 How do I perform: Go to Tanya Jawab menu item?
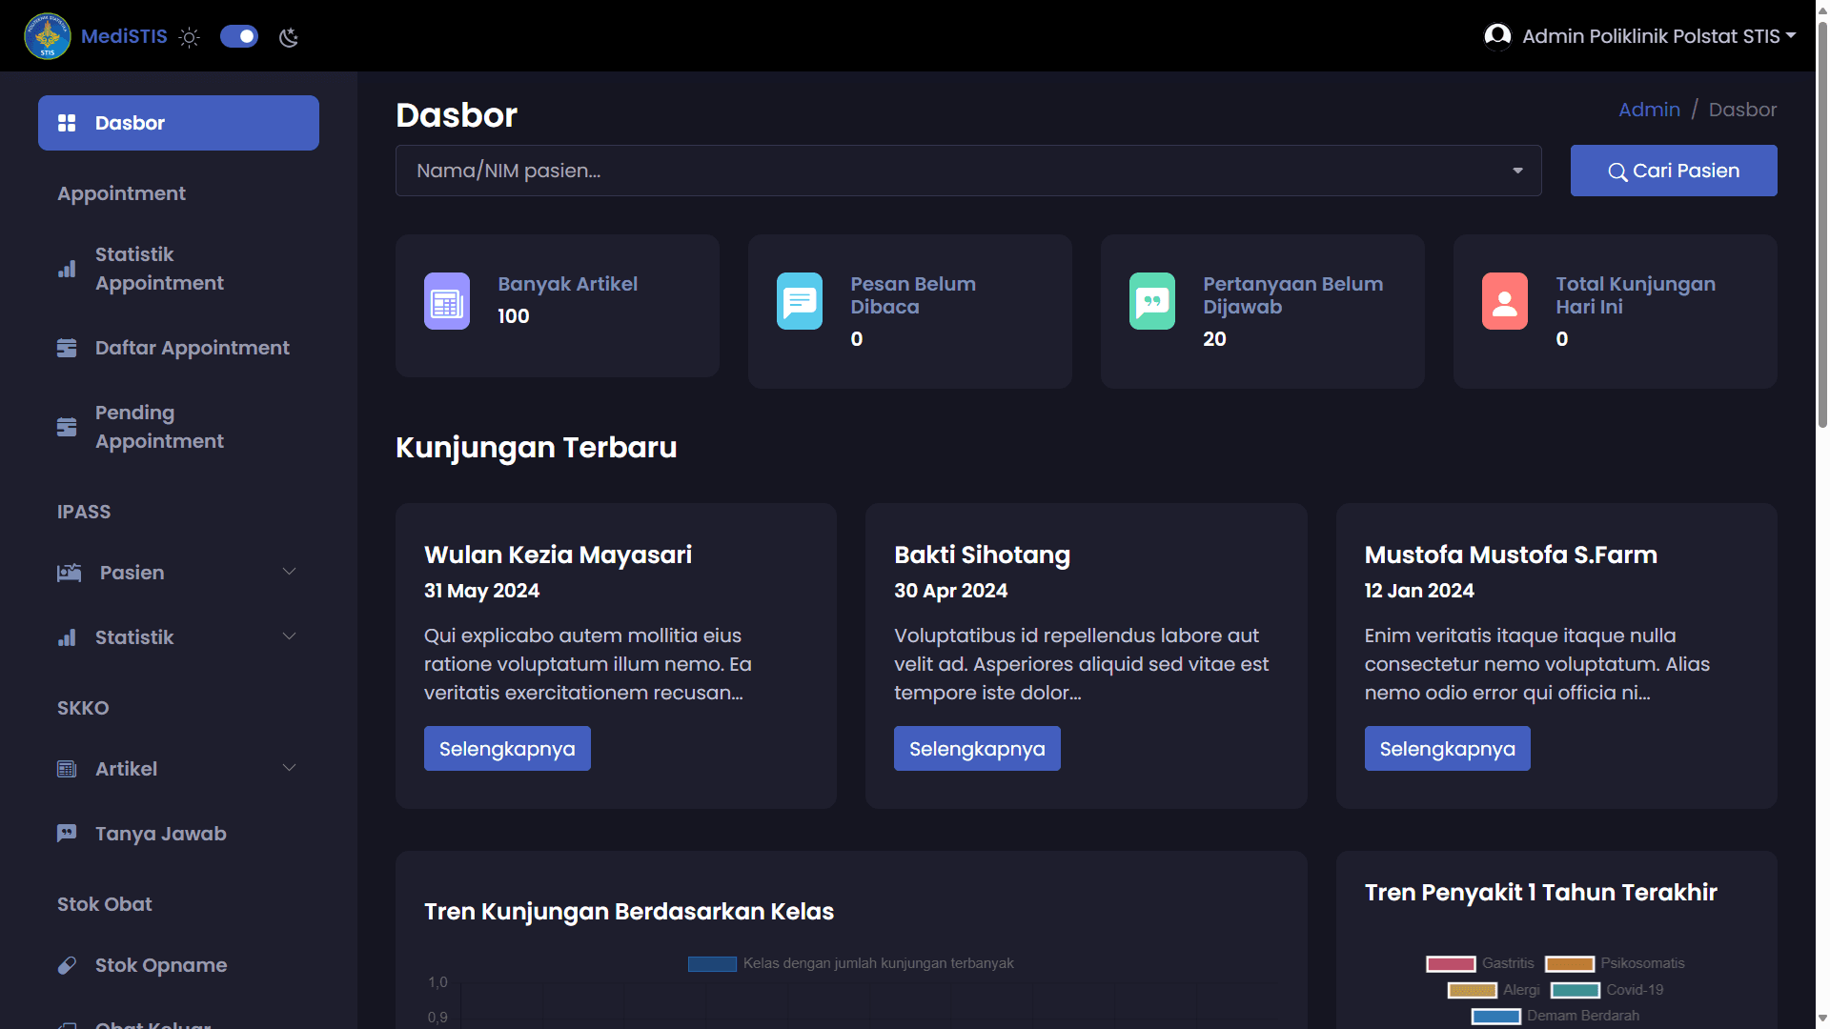(160, 834)
